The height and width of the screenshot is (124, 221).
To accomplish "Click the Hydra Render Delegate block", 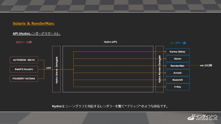I will 160,69.
